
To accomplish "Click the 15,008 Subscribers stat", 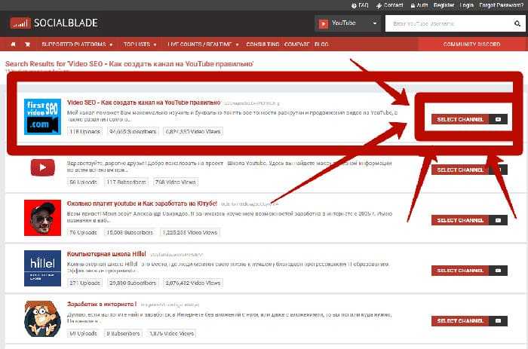I will [130, 233].
